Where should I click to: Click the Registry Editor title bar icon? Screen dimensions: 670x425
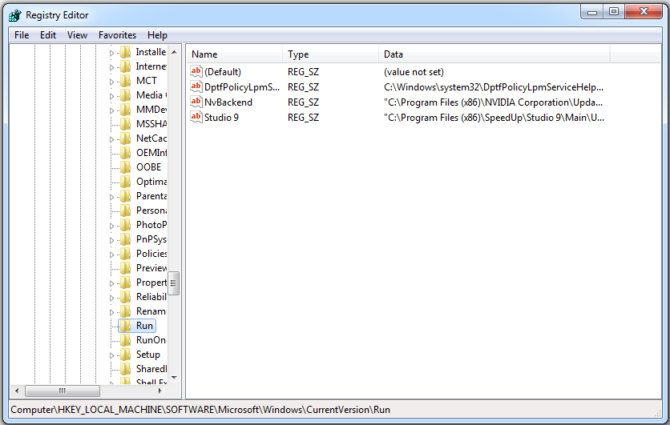[x=15, y=15]
